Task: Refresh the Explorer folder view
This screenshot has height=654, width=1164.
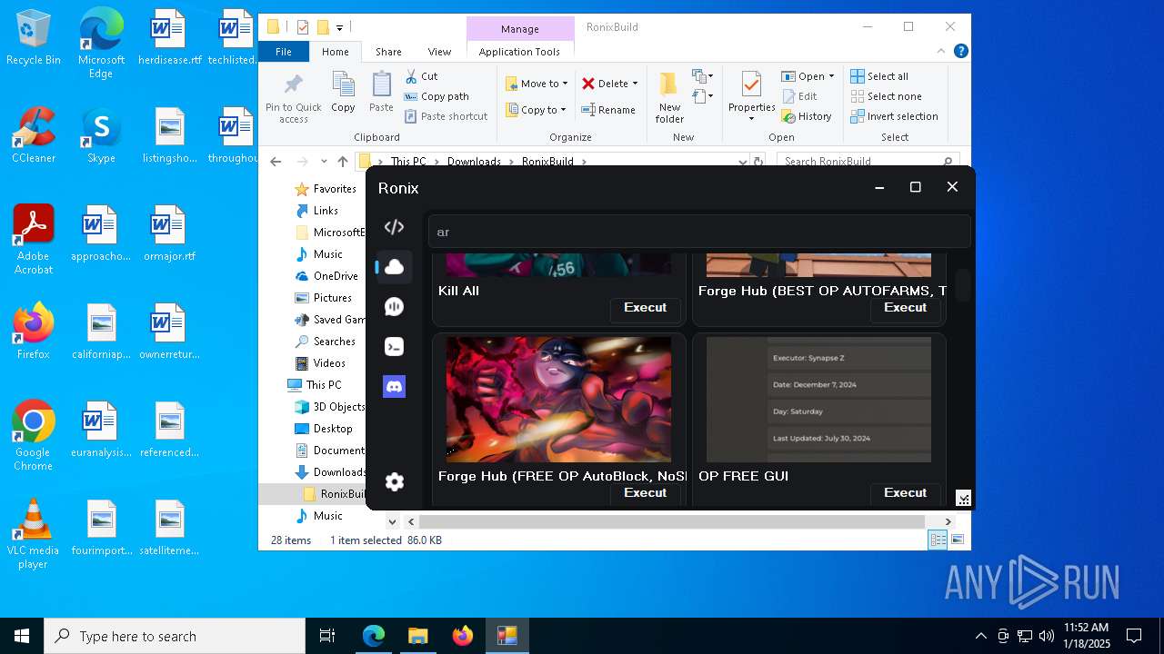Action: 758,162
